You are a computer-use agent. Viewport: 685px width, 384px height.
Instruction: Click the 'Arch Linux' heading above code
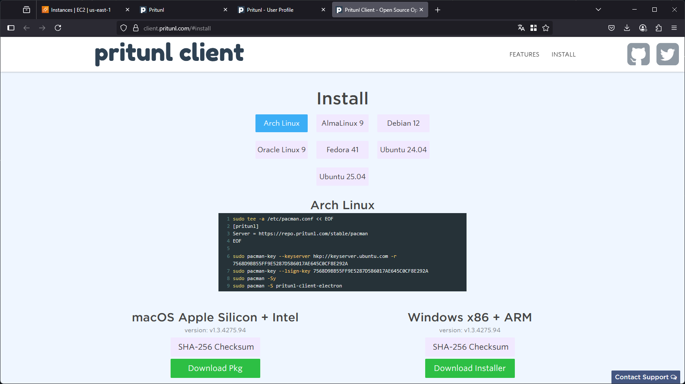(342, 205)
